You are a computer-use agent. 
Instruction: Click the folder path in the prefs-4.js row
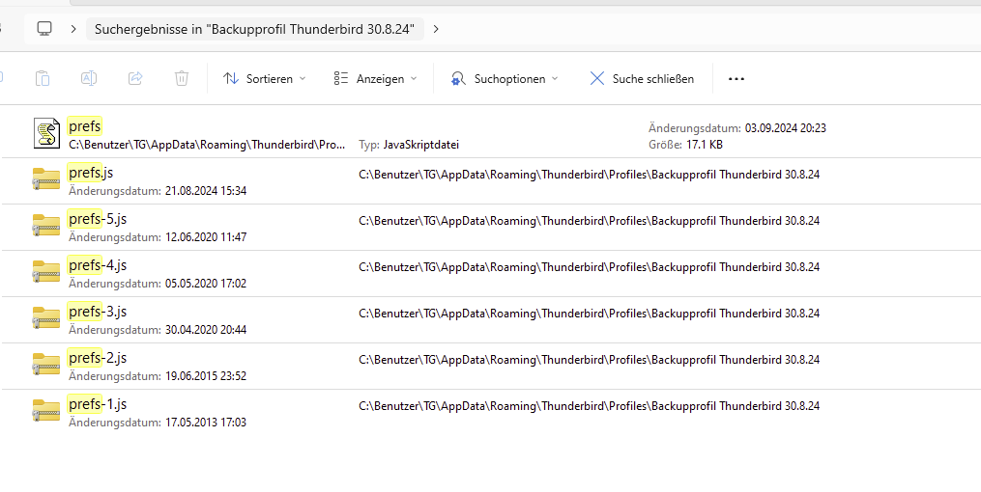tap(589, 266)
